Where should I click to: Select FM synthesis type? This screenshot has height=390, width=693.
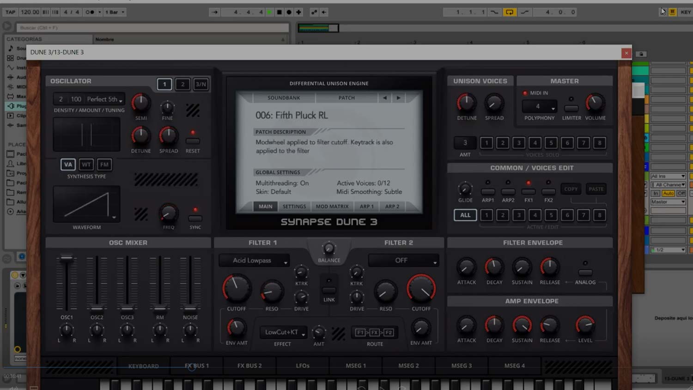(x=104, y=165)
